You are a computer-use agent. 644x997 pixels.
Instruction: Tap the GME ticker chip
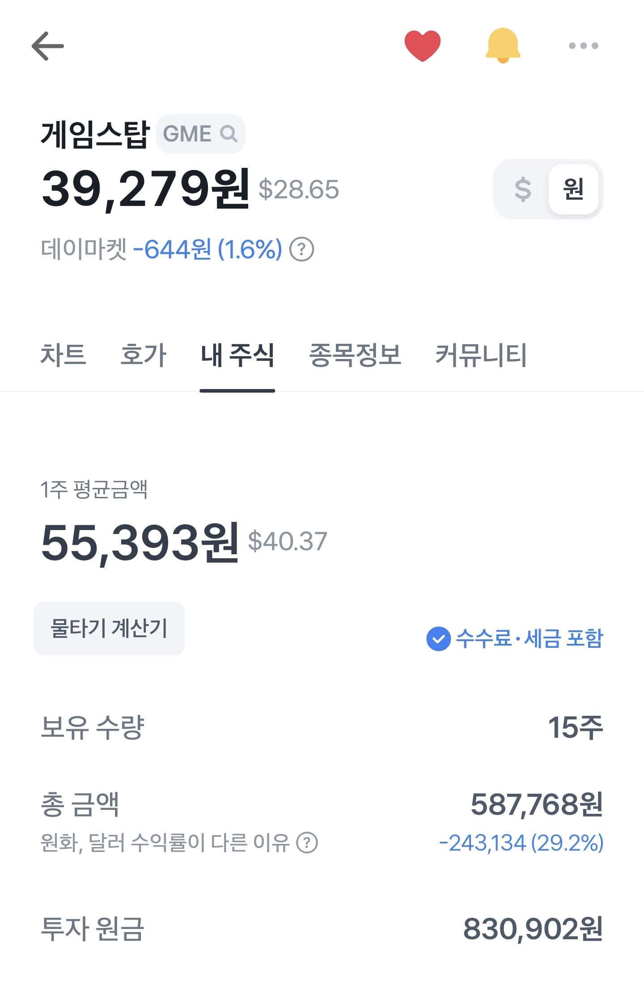pos(200,133)
